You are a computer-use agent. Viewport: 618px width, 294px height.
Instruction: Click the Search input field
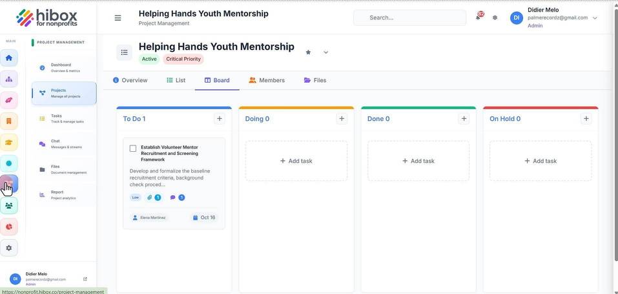[x=409, y=17]
